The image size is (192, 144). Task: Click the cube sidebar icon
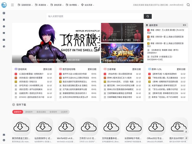(4, 26)
